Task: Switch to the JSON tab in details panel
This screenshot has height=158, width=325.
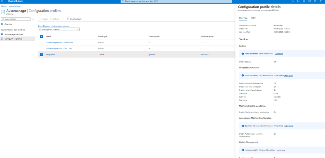Action: tap(253, 18)
